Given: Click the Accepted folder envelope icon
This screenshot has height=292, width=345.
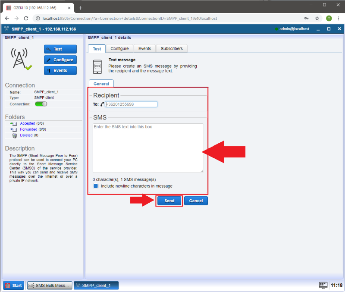Looking at the screenshot, I should click(x=14, y=123).
